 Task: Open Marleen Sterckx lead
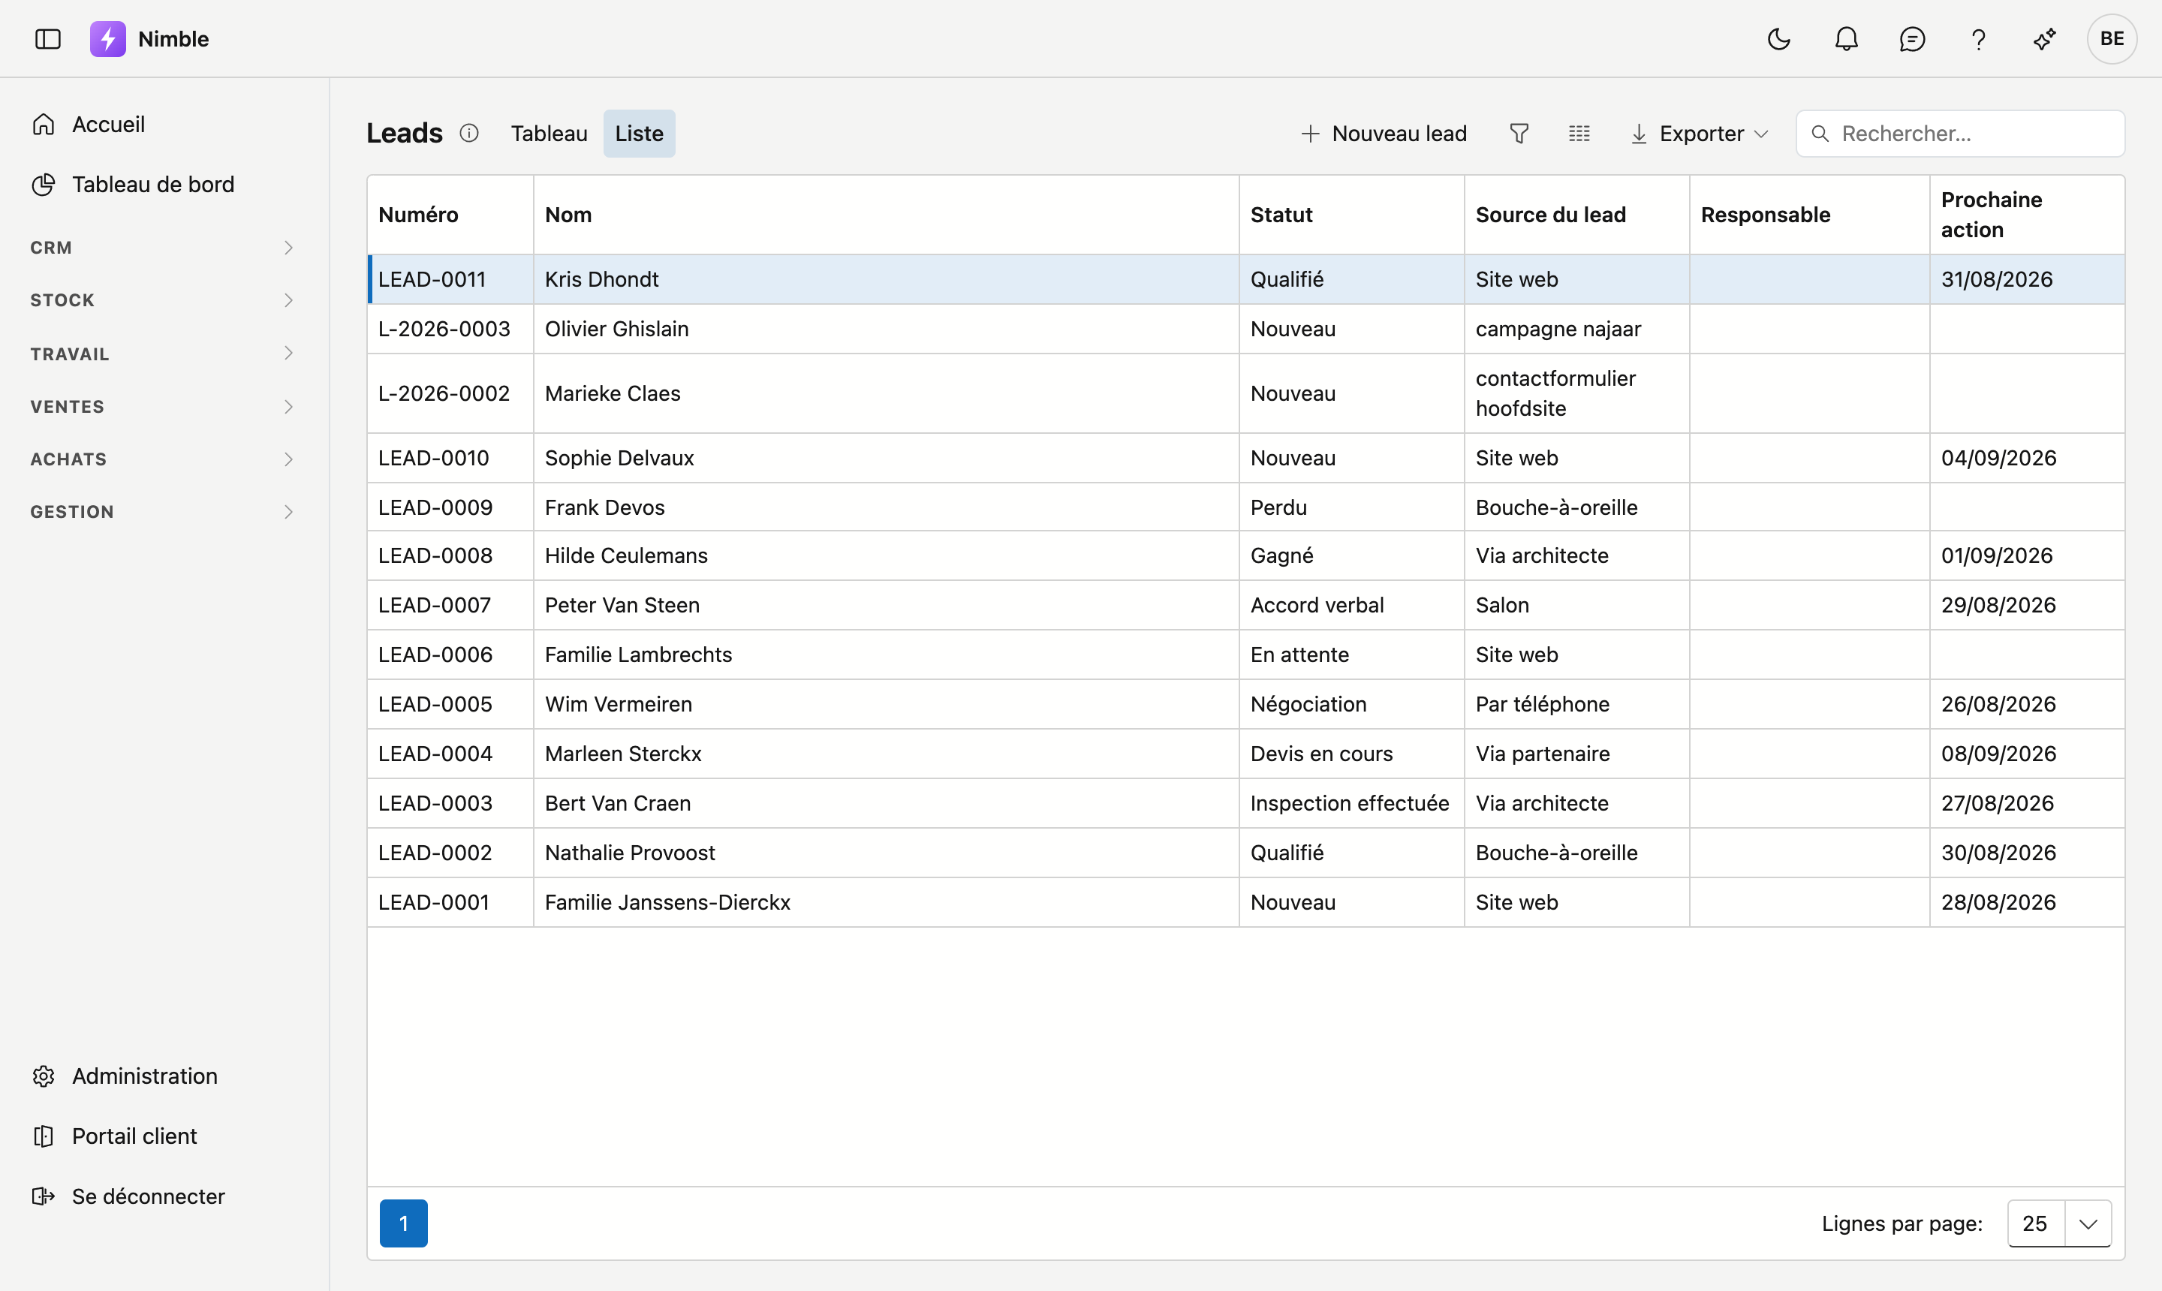tap(623, 754)
